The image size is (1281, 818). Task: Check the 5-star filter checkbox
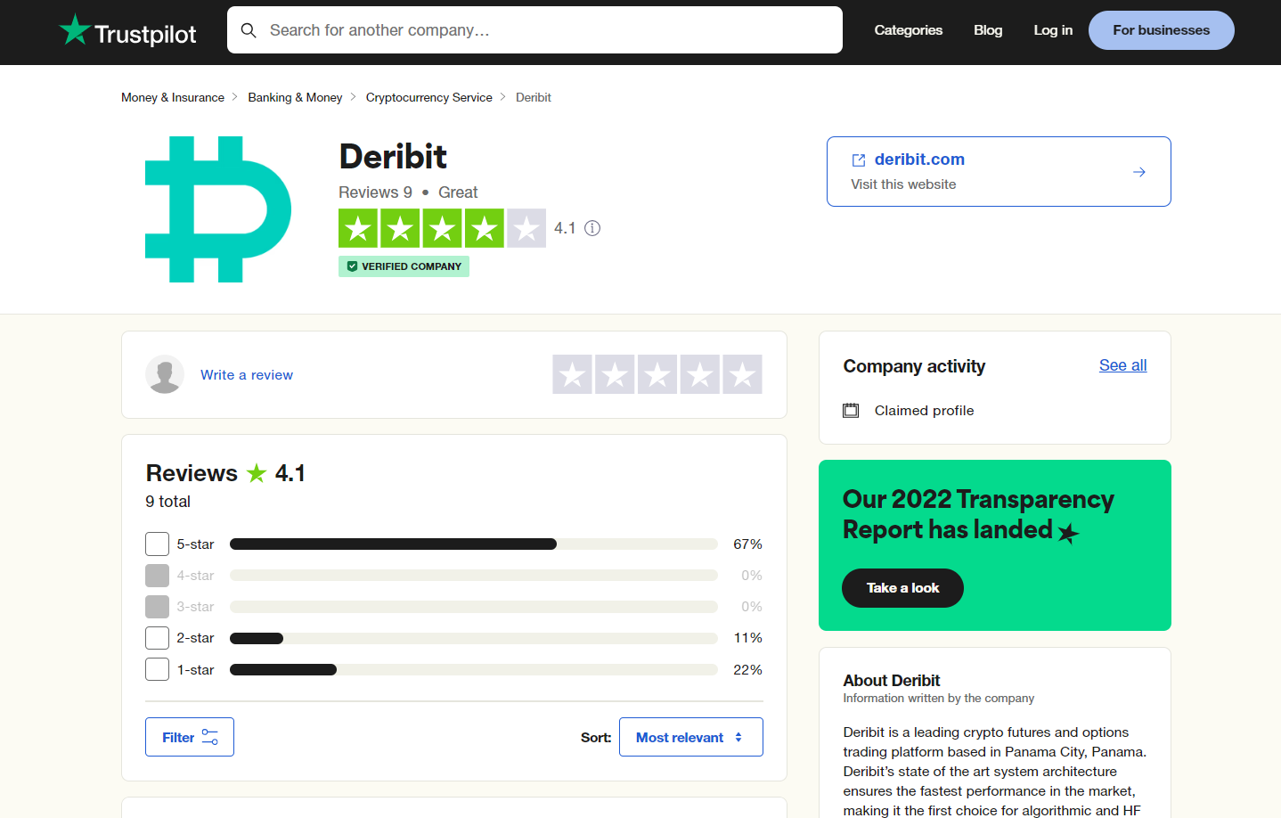(x=157, y=544)
